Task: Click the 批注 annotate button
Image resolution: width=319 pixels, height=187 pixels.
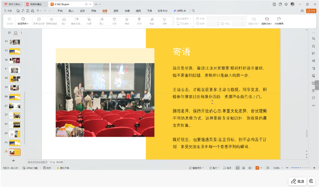Action: (298, 181)
